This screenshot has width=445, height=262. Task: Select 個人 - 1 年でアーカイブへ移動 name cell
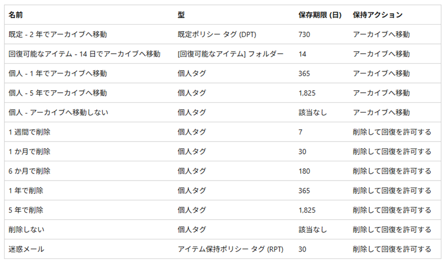click(x=58, y=74)
